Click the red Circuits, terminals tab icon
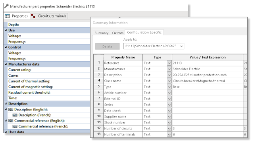254x143 pixels. [33, 16]
